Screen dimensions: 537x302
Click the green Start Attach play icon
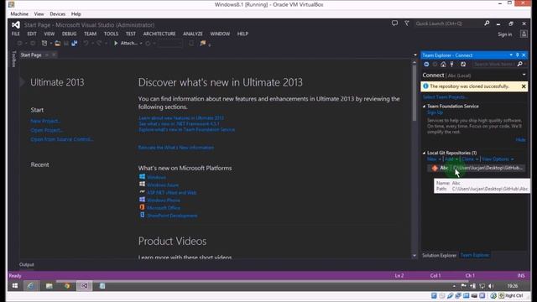[116, 43]
